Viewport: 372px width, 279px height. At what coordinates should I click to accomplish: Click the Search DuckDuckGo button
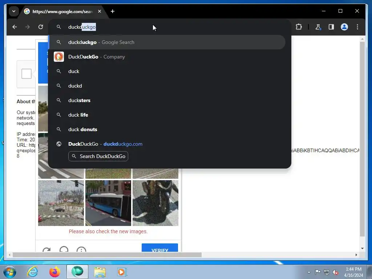click(x=98, y=156)
